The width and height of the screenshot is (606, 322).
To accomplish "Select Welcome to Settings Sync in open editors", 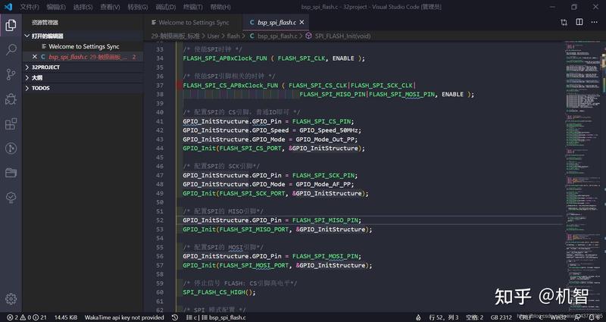I will [x=84, y=46].
